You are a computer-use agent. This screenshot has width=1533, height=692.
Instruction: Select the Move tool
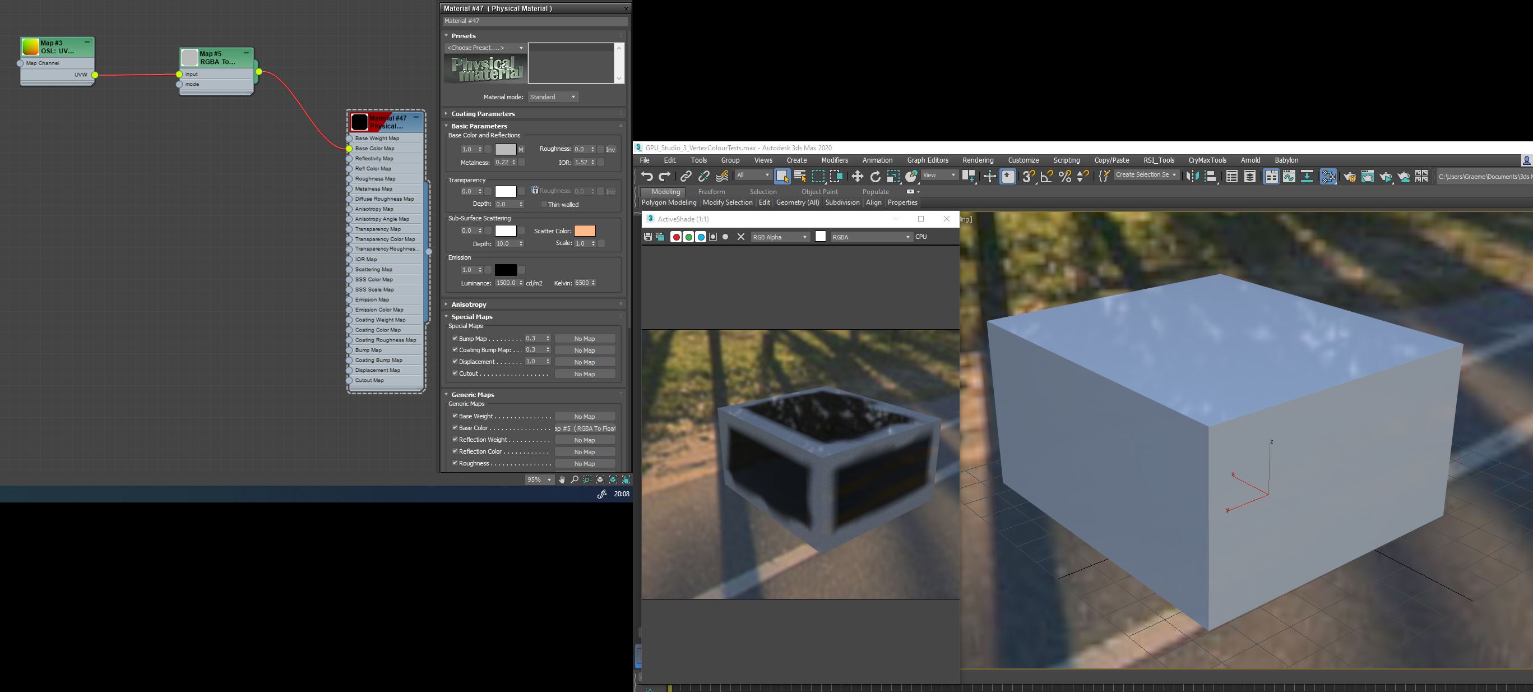click(857, 176)
